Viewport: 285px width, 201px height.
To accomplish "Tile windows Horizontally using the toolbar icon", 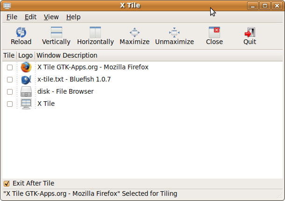I will click(95, 32).
